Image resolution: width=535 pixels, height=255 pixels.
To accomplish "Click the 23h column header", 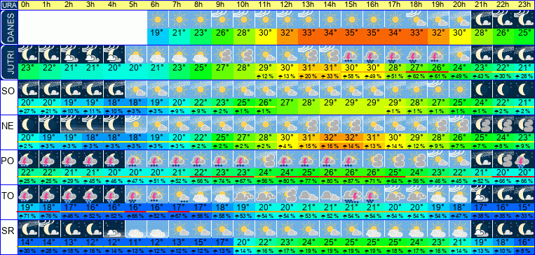I will click(524, 5).
